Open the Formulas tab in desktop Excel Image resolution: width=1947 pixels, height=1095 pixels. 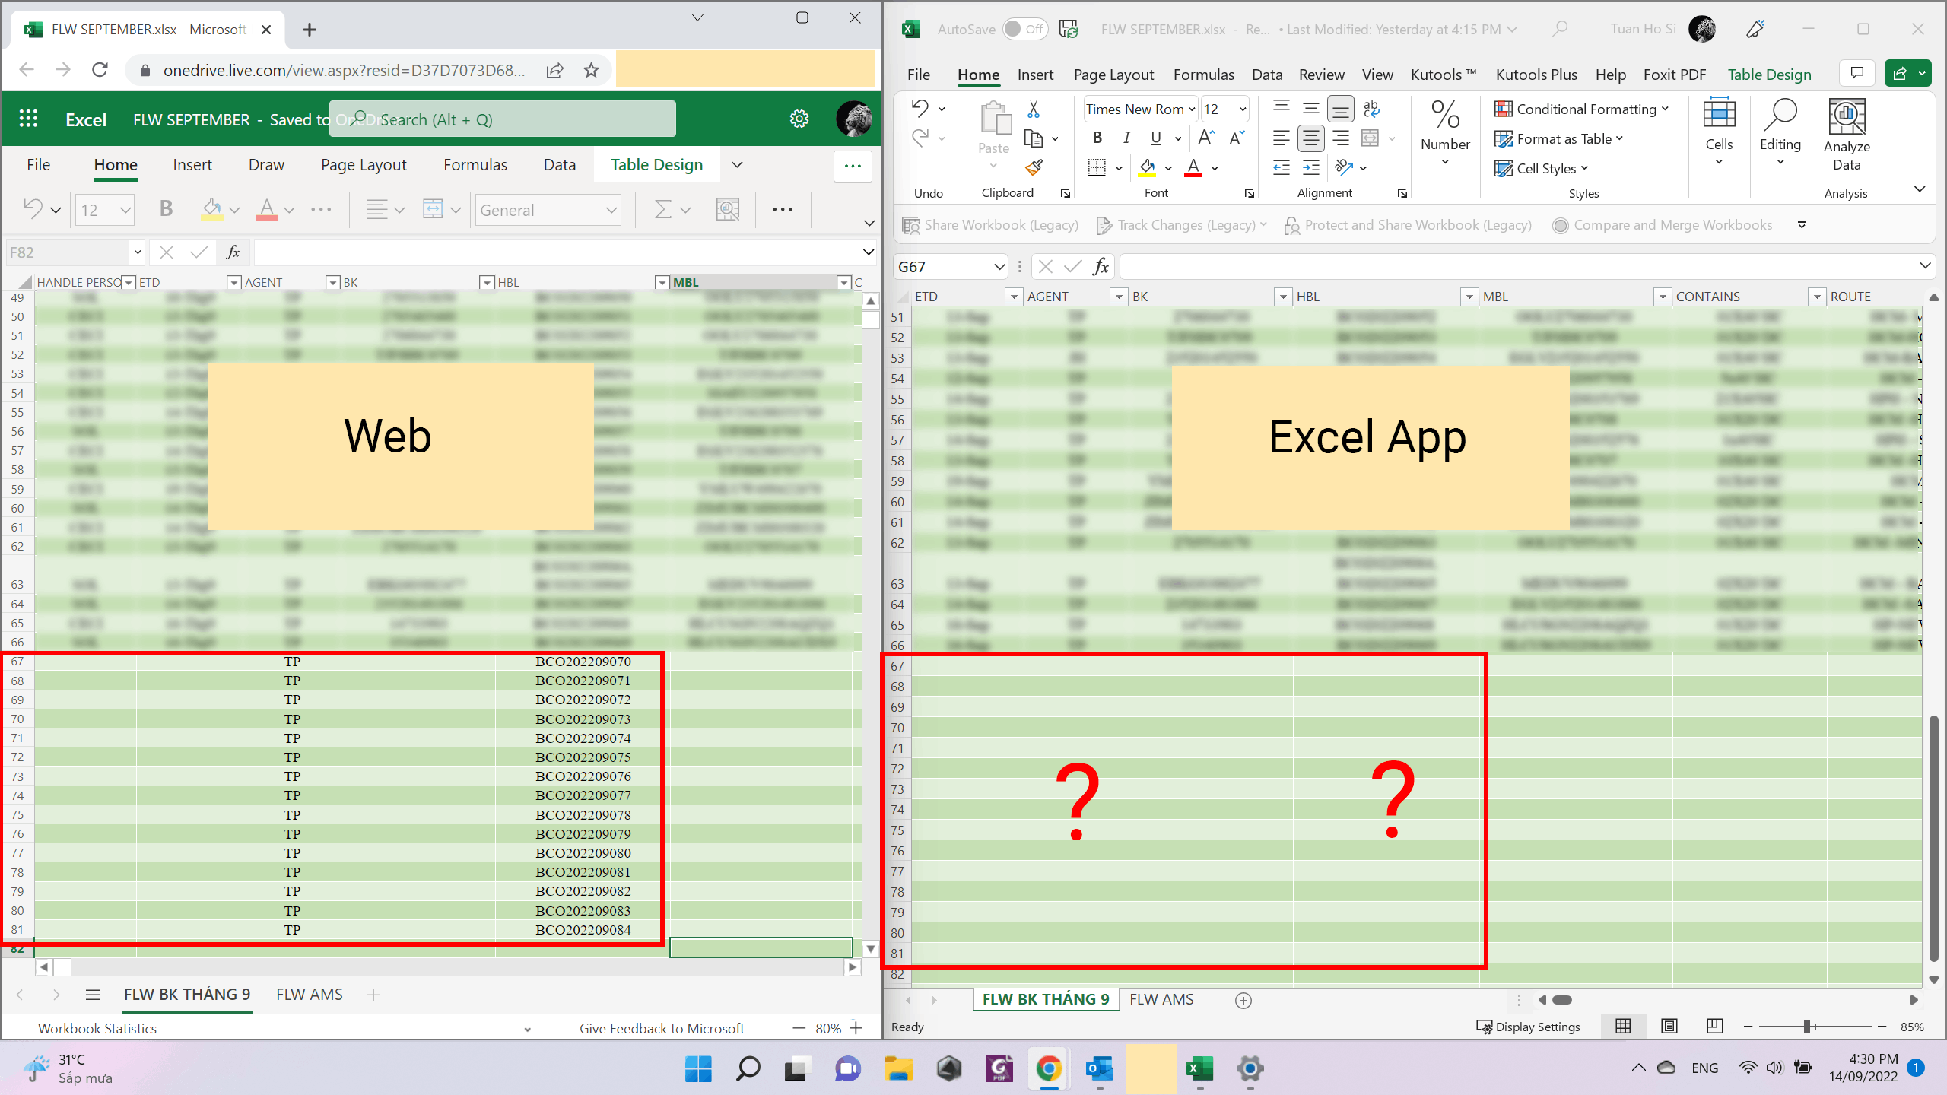[1203, 75]
